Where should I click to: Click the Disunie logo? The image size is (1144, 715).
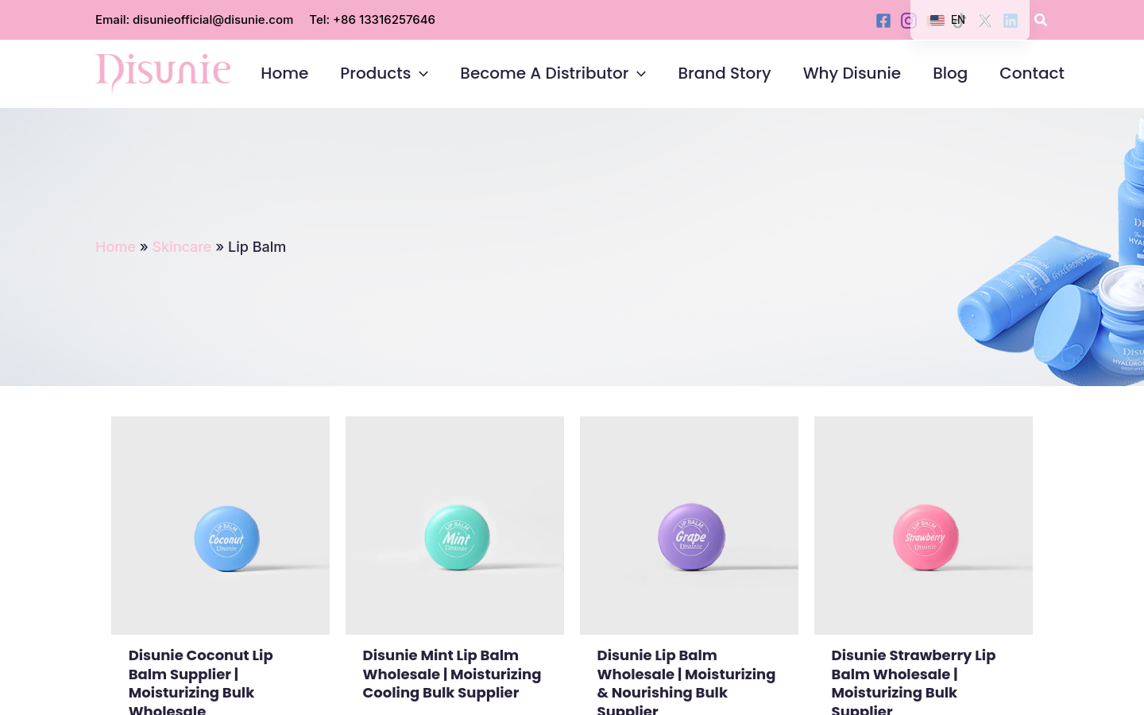coord(163,72)
